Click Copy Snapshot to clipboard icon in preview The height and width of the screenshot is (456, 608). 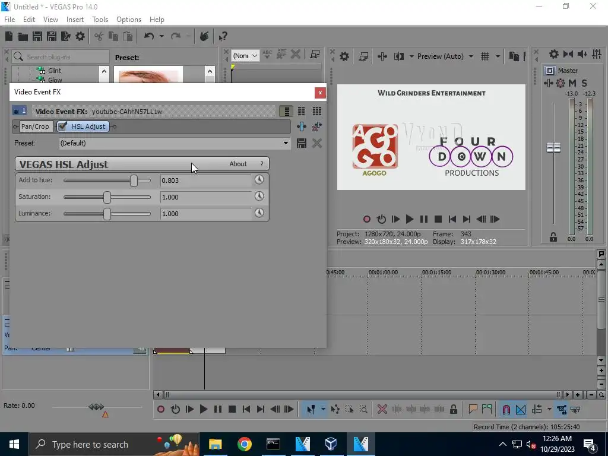[x=514, y=56]
